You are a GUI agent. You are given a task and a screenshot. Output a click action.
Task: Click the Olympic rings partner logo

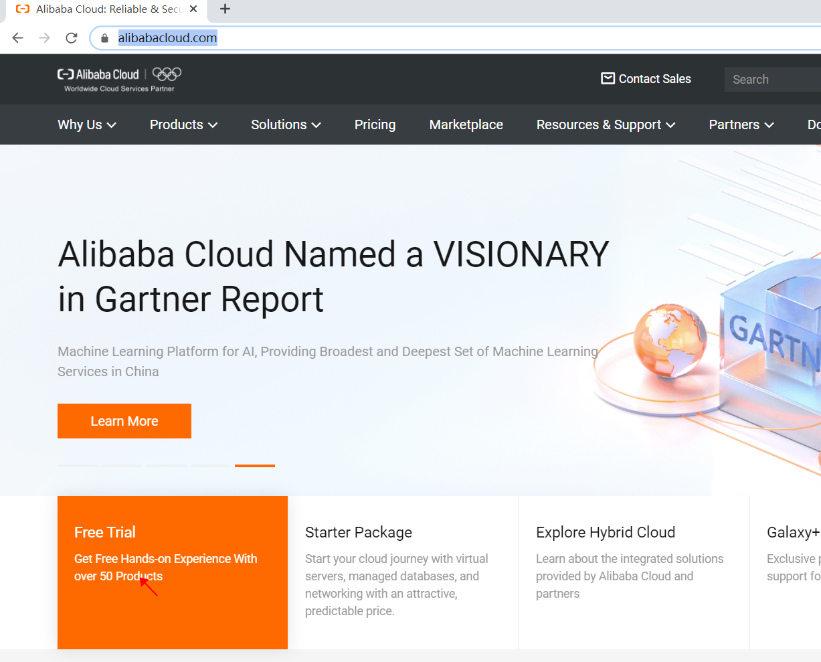click(167, 74)
